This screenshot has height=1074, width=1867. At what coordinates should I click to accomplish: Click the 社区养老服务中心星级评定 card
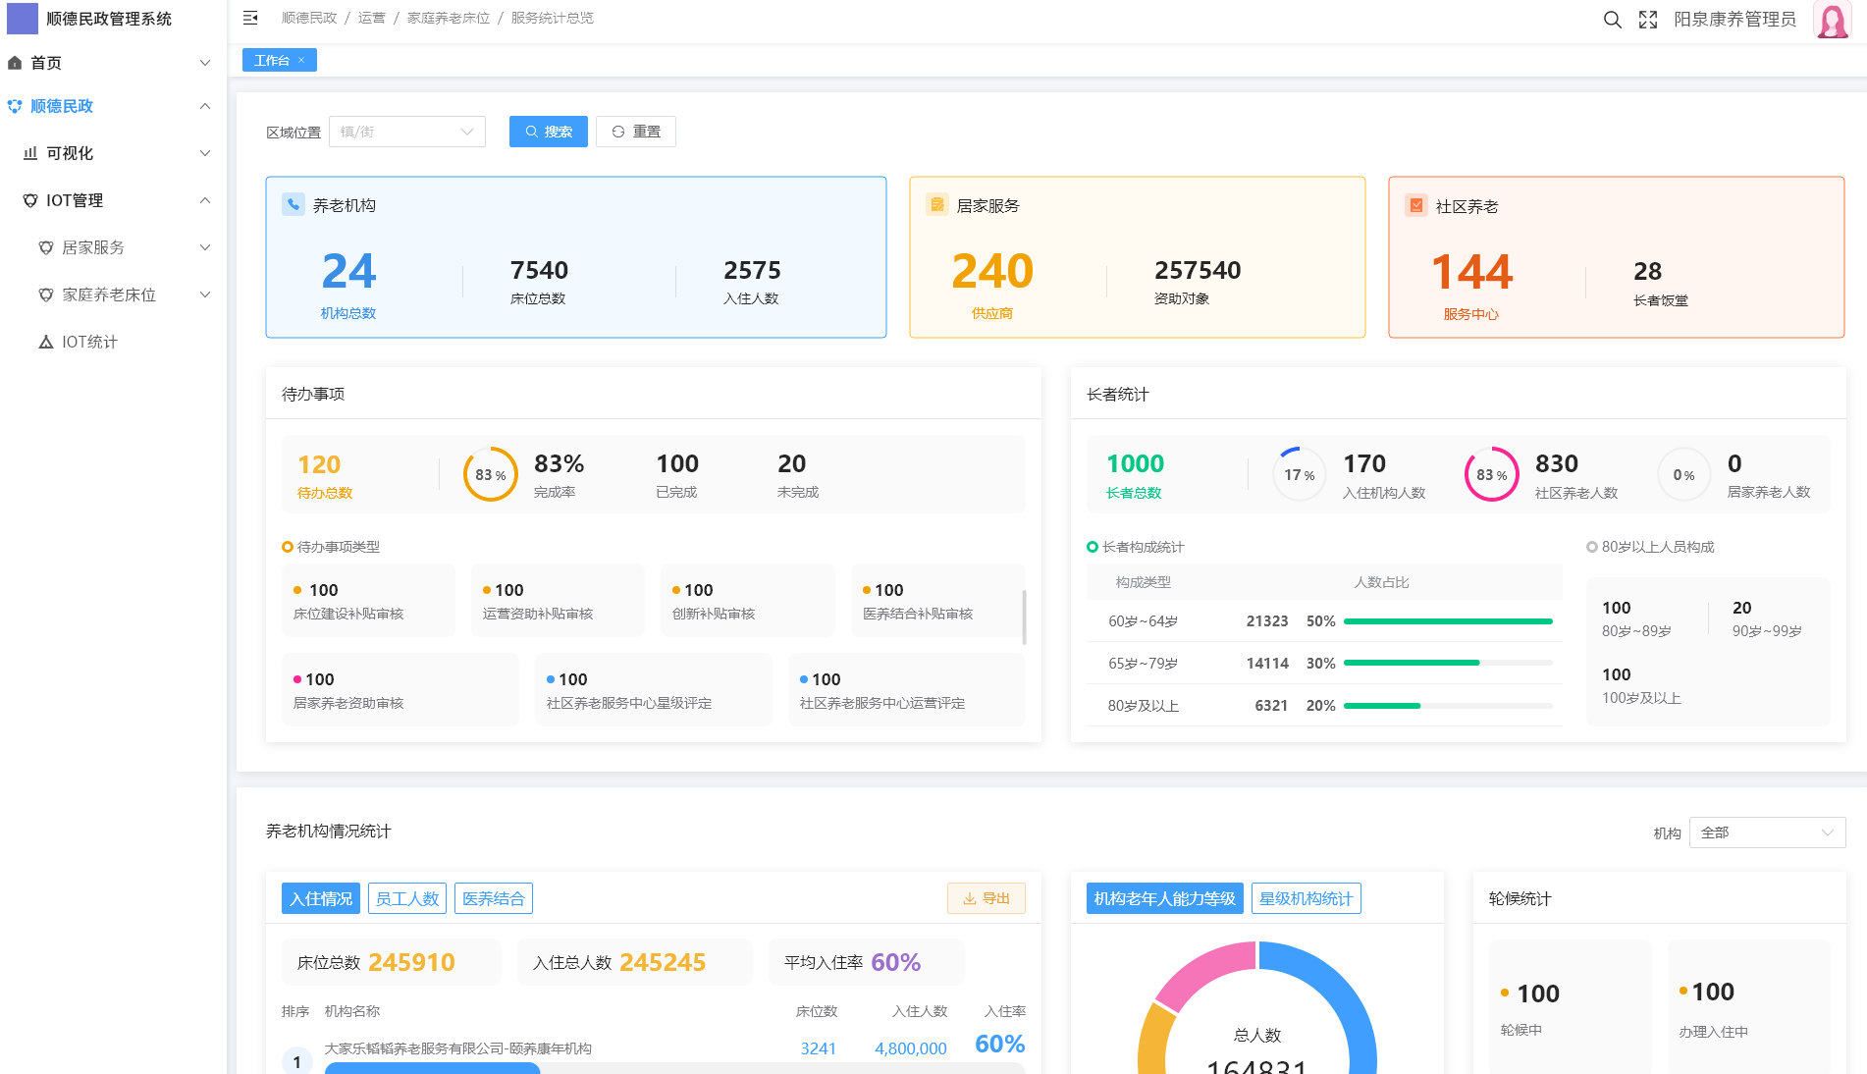(654, 690)
